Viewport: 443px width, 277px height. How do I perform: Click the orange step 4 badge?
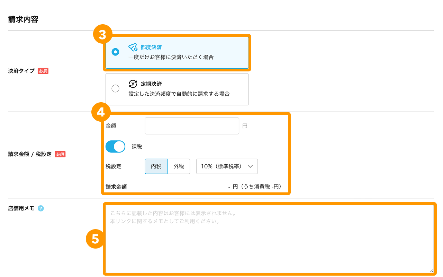tap(101, 112)
